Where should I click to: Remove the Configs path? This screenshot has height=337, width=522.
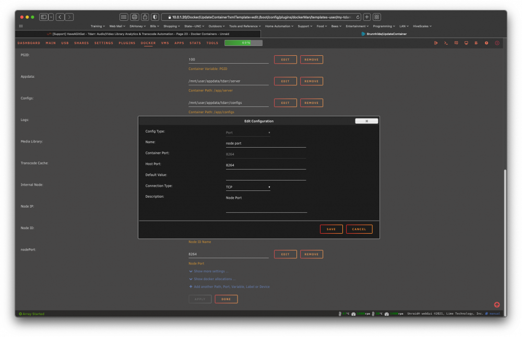(x=312, y=103)
